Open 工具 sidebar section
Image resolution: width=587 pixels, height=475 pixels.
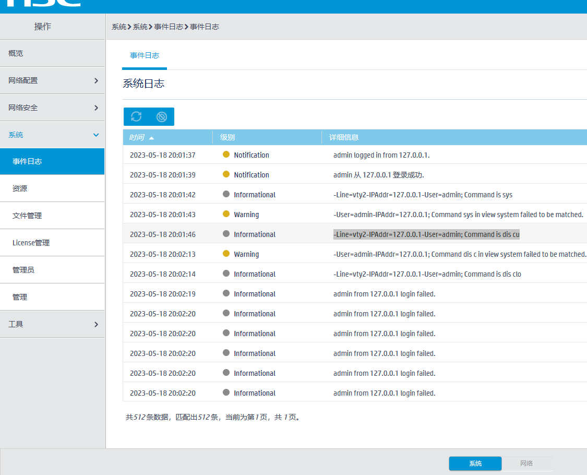[x=52, y=324]
